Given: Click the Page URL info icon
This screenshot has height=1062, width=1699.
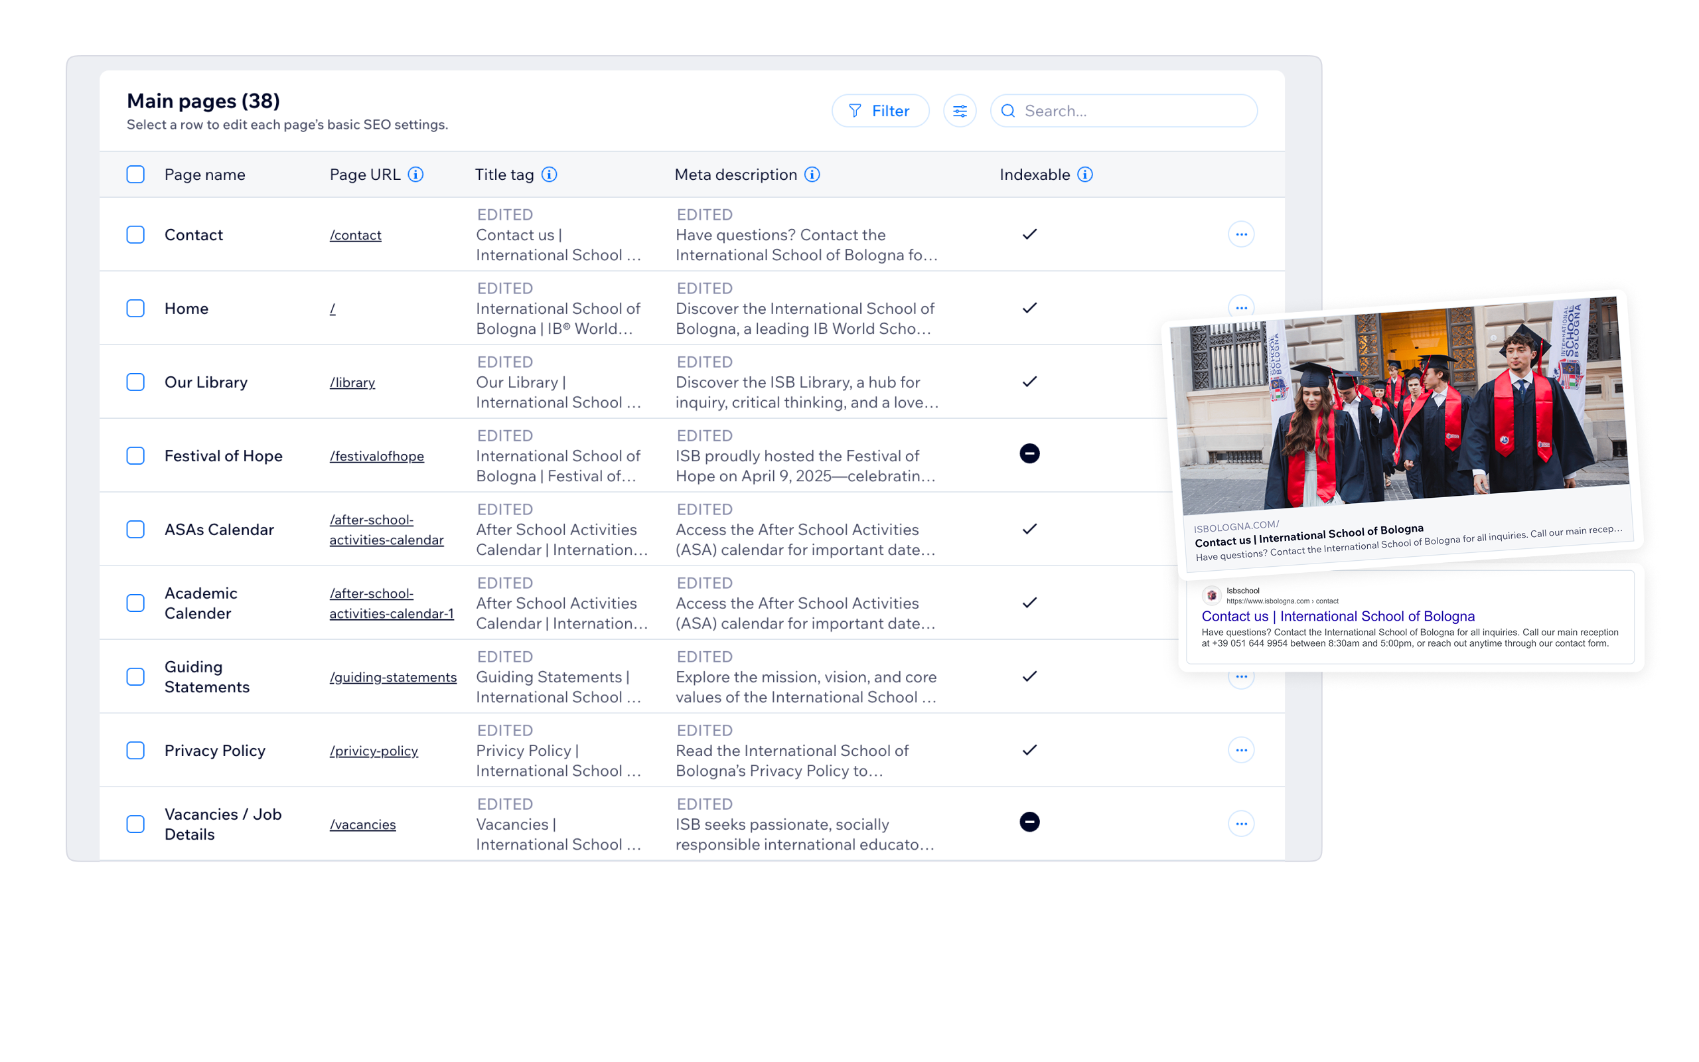Looking at the screenshot, I should [x=415, y=174].
